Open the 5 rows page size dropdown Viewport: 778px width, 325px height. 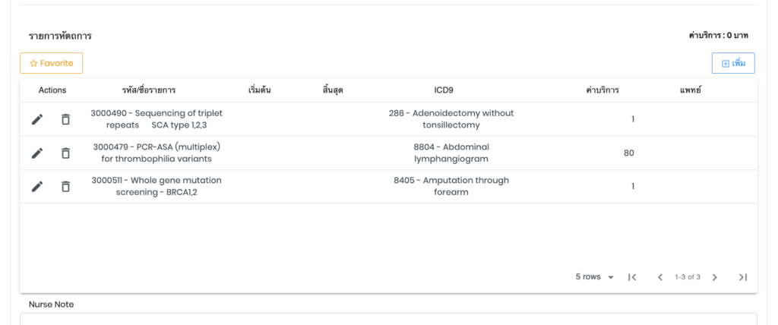click(595, 277)
